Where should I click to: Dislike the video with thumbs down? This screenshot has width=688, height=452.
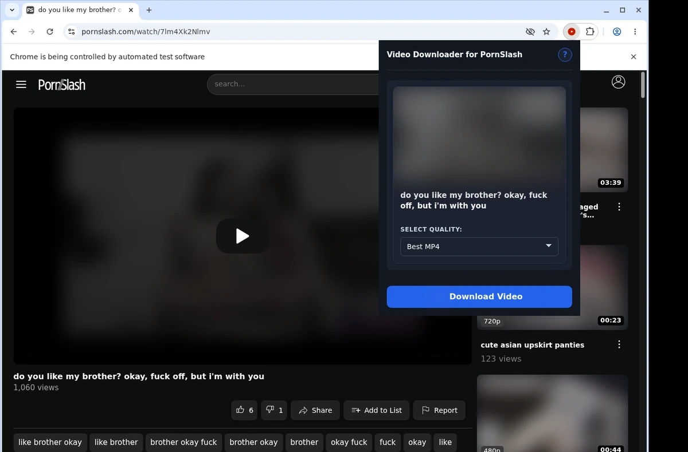click(273, 410)
